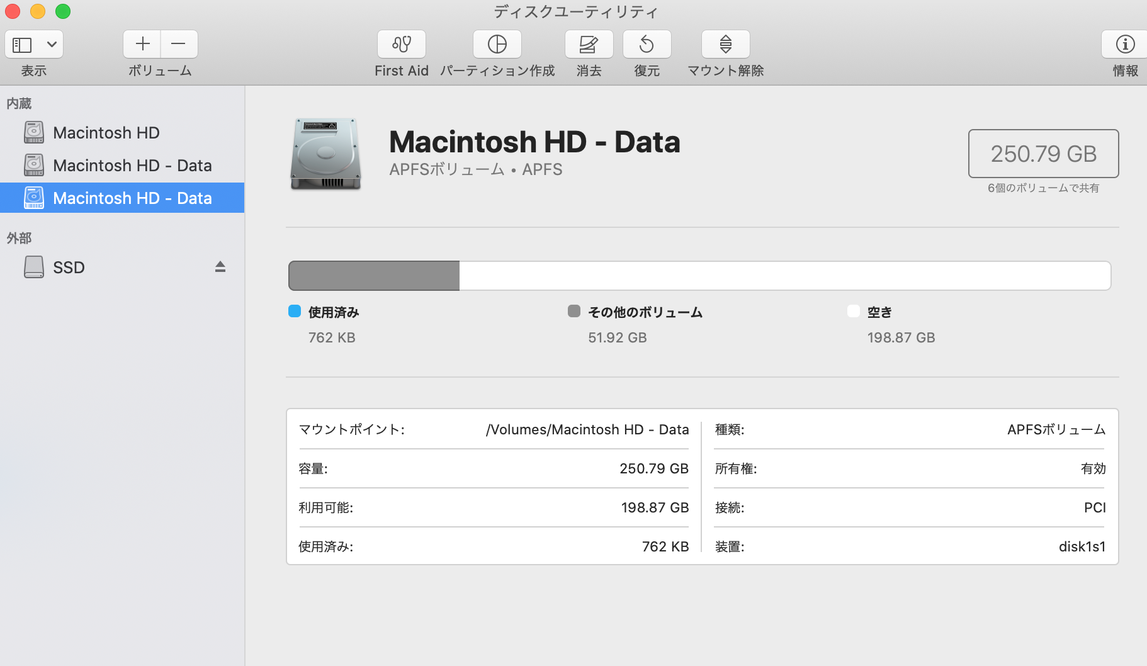
Task: Click the 外部 sidebar section header
Action: click(19, 238)
